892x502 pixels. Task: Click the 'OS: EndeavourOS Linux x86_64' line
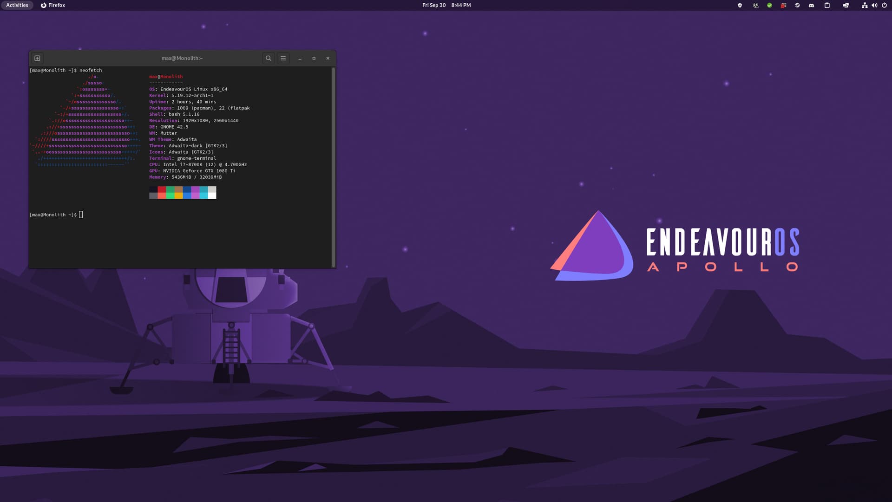(x=188, y=89)
